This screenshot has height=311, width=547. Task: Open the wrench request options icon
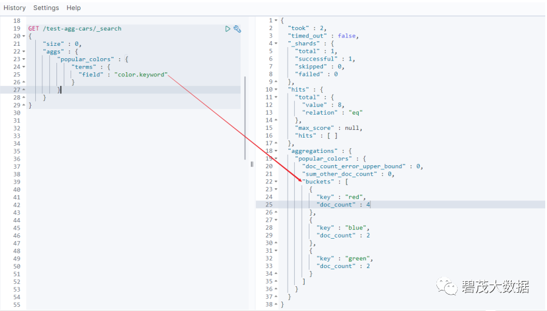coord(237,29)
